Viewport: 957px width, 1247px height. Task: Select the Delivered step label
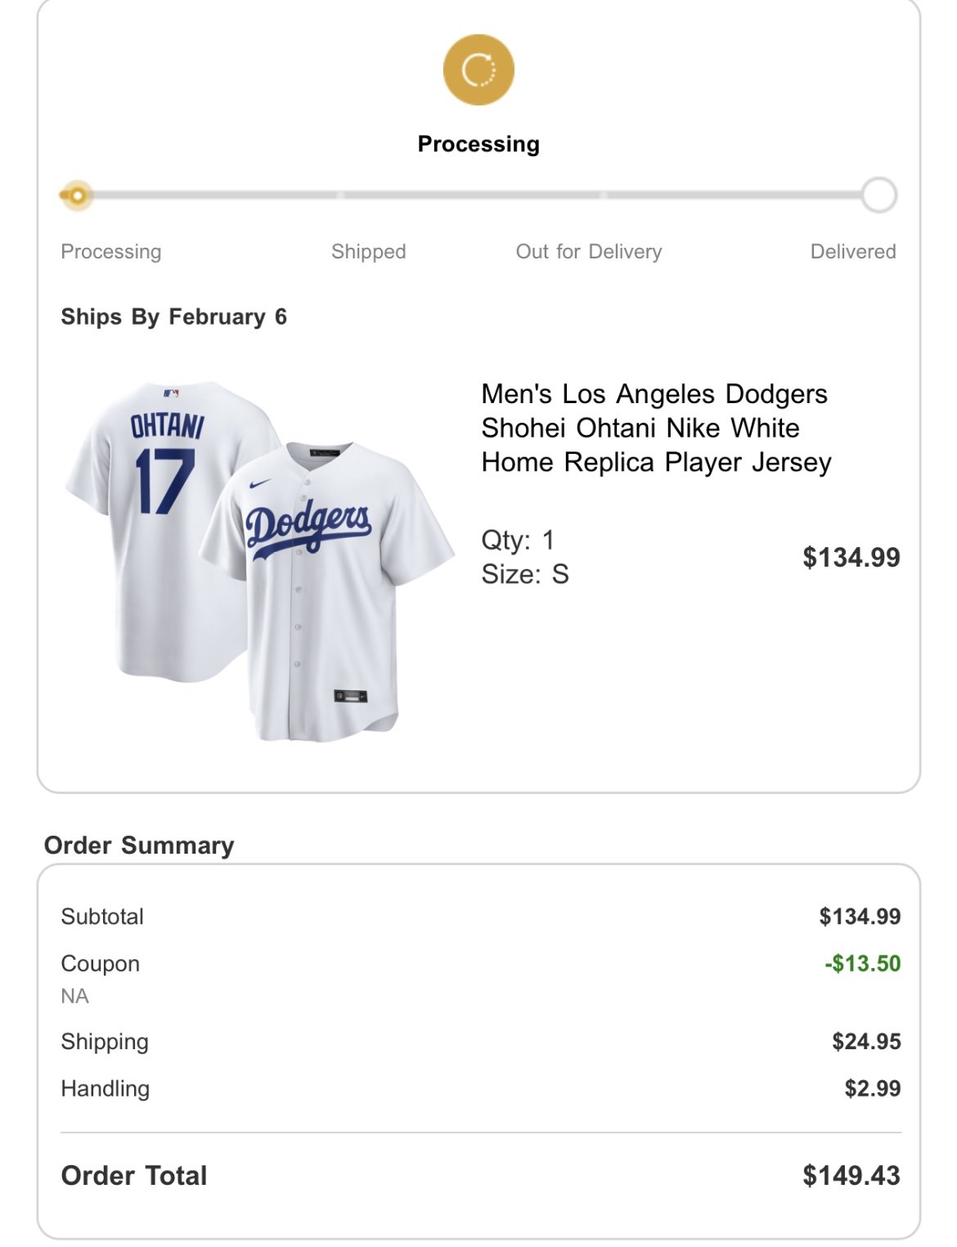(x=852, y=251)
